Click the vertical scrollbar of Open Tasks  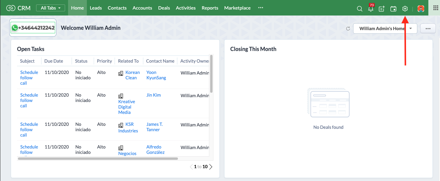tap(211, 74)
